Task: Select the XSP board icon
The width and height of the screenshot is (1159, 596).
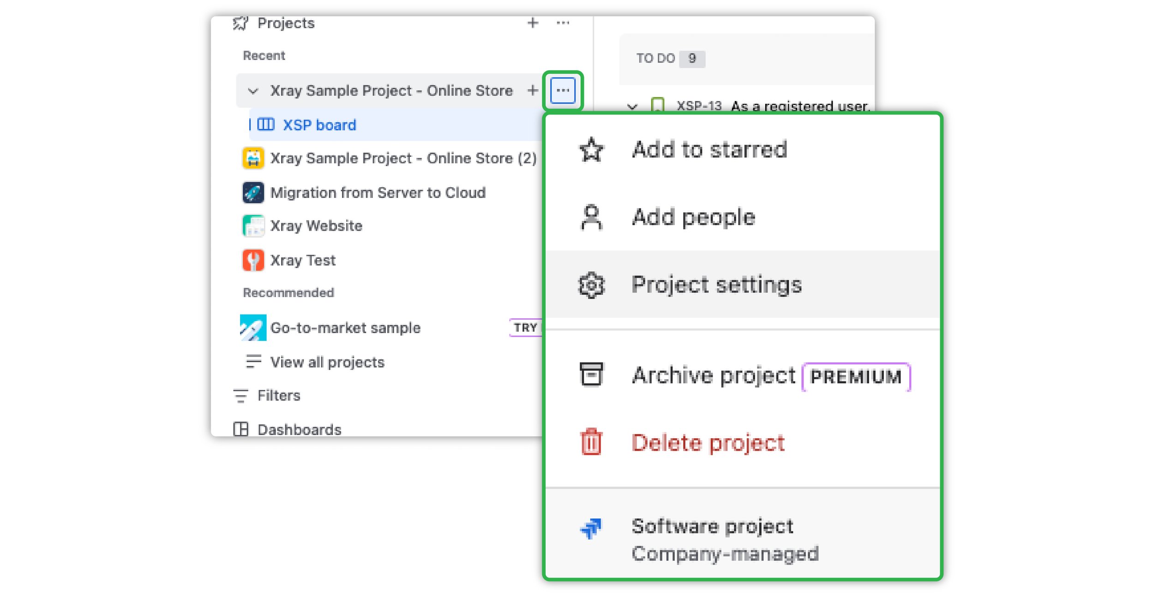Action: pyautogui.click(x=266, y=125)
